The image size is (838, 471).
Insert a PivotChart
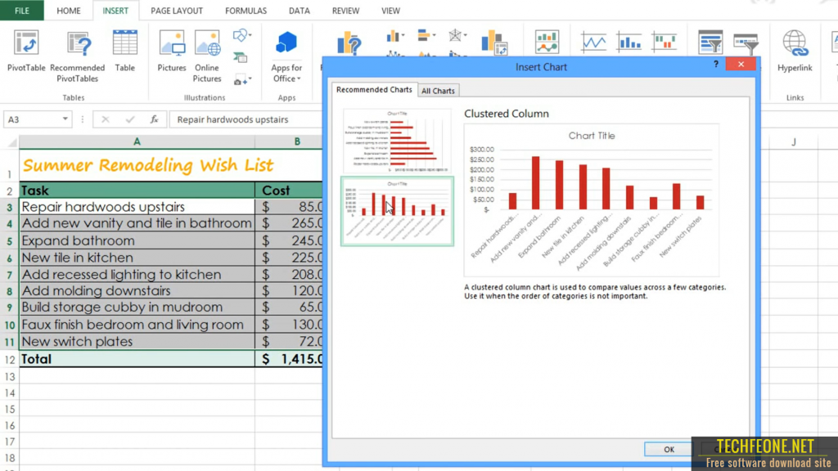click(x=494, y=43)
